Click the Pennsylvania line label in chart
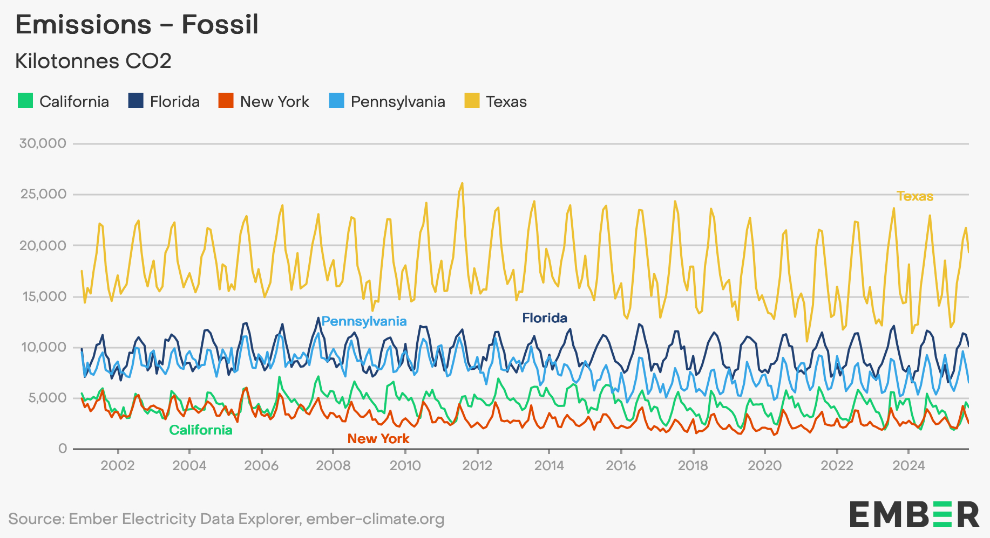Image resolution: width=990 pixels, height=538 pixels. click(364, 321)
